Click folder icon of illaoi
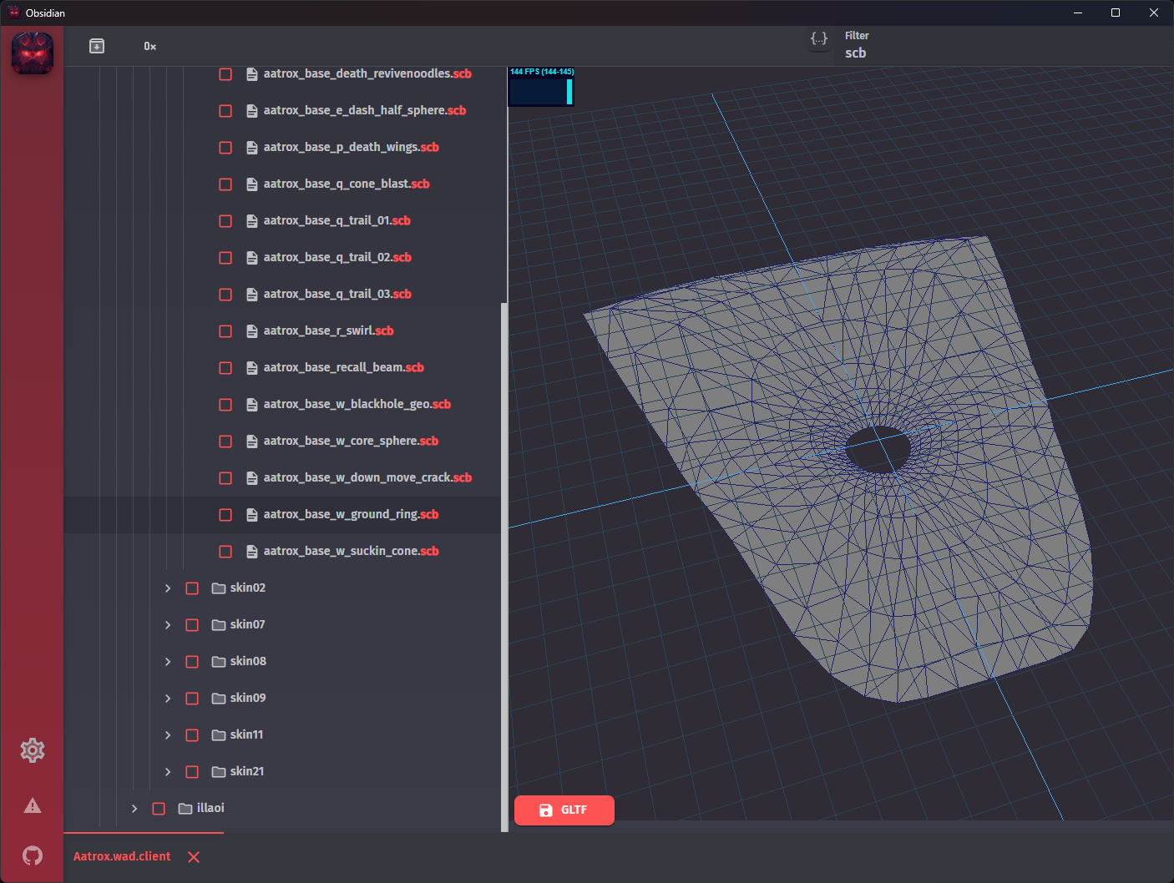The height and width of the screenshot is (883, 1174). tap(185, 809)
